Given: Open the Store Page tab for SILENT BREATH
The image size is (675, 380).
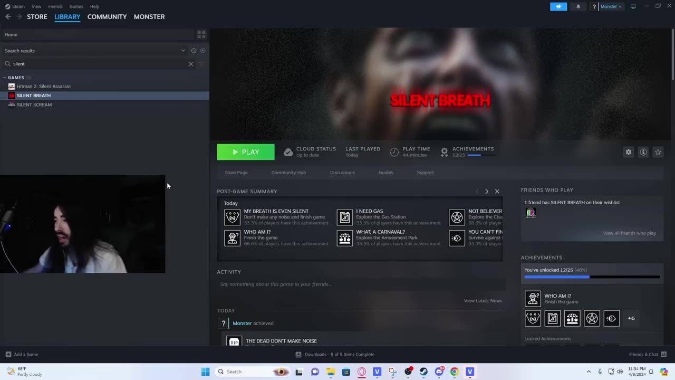Looking at the screenshot, I should pos(236,173).
